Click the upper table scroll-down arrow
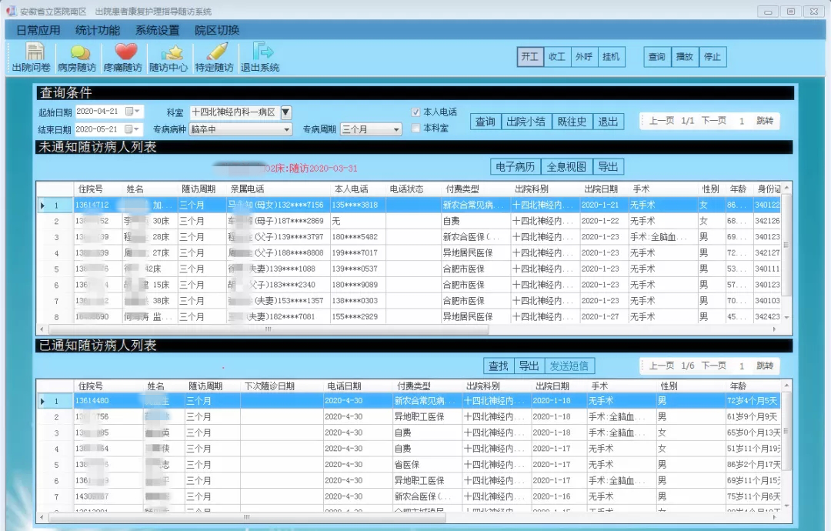The height and width of the screenshot is (531, 831). click(x=786, y=317)
